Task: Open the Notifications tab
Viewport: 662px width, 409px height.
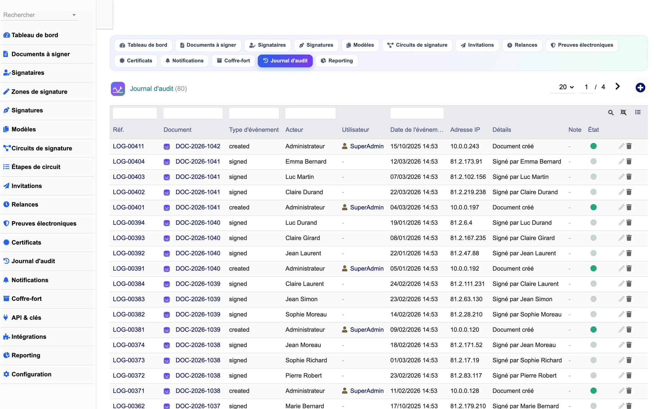Action: 184,61
